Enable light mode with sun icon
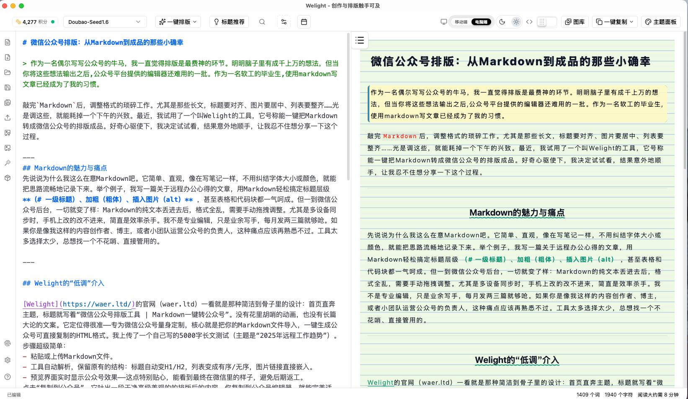Viewport: 688px width, 399px height. tap(516, 22)
